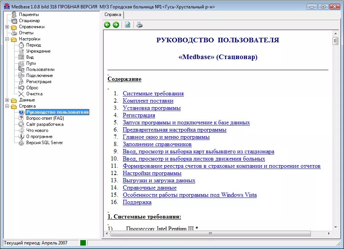Open Запуск программы и подключение link
The width and height of the screenshot is (344, 249).
(x=186, y=122)
